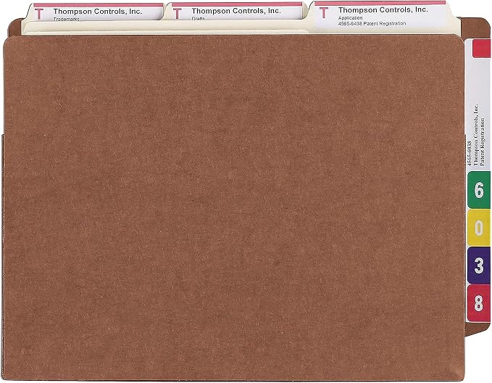Click the vertical Thompson Controls side label text
This screenshot has height=383, width=492.
click(x=476, y=135)
